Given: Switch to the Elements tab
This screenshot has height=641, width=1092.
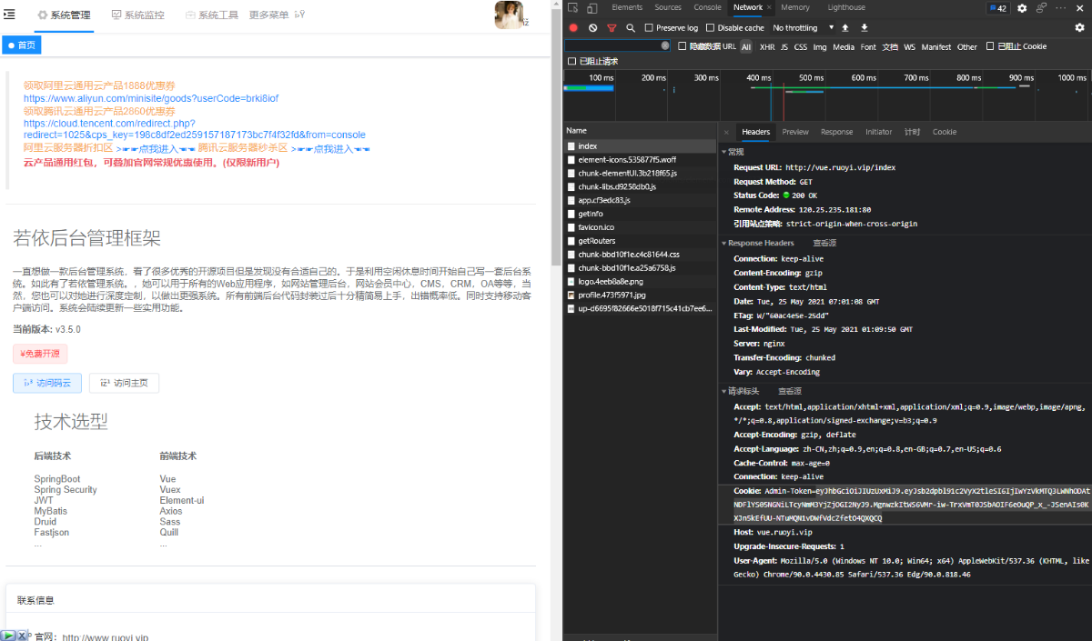Looking at the screenshot, I should 627,7.
